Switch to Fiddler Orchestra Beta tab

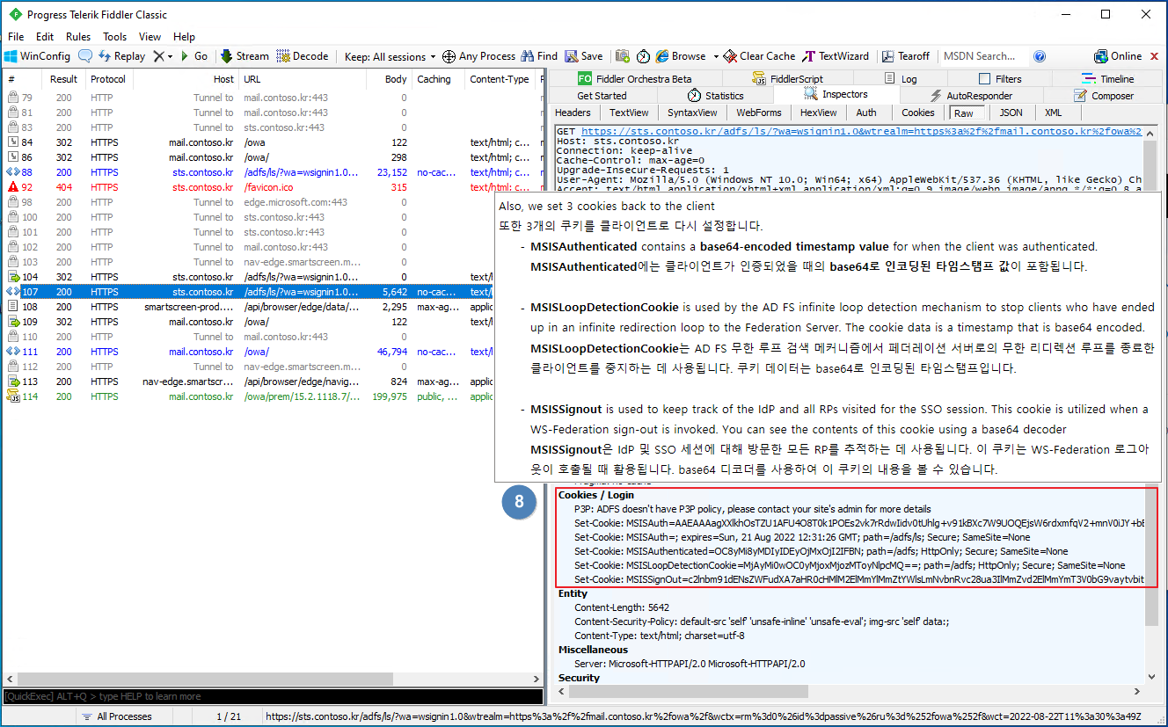(635, 79)
